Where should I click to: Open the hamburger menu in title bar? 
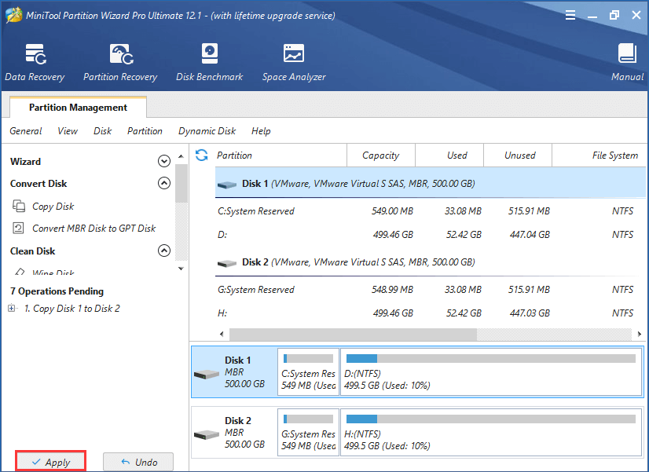(x=570, y=15)
